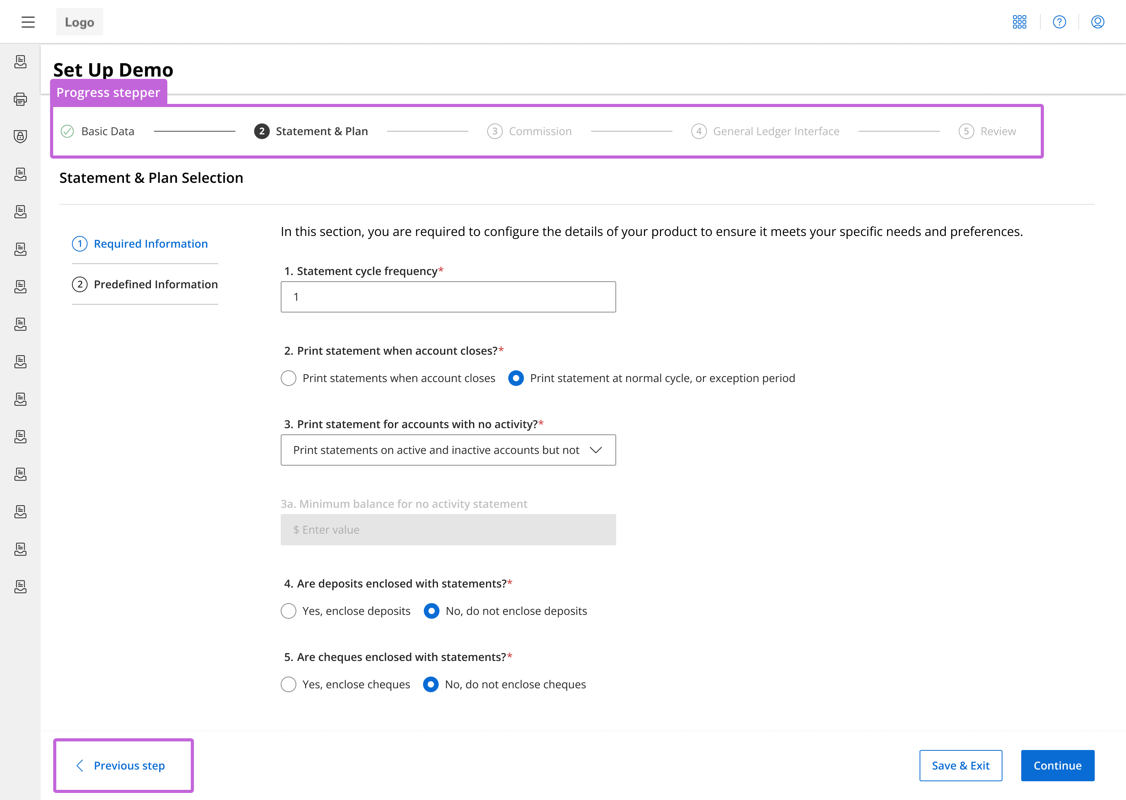Click the Save & Exit button
The width and height of the screenshot is (1126, 800).
tap(960, 766)
